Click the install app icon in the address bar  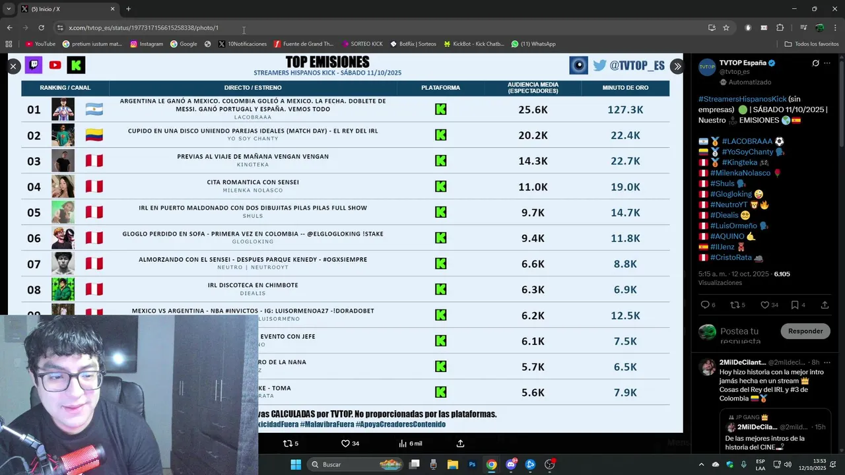712,28
